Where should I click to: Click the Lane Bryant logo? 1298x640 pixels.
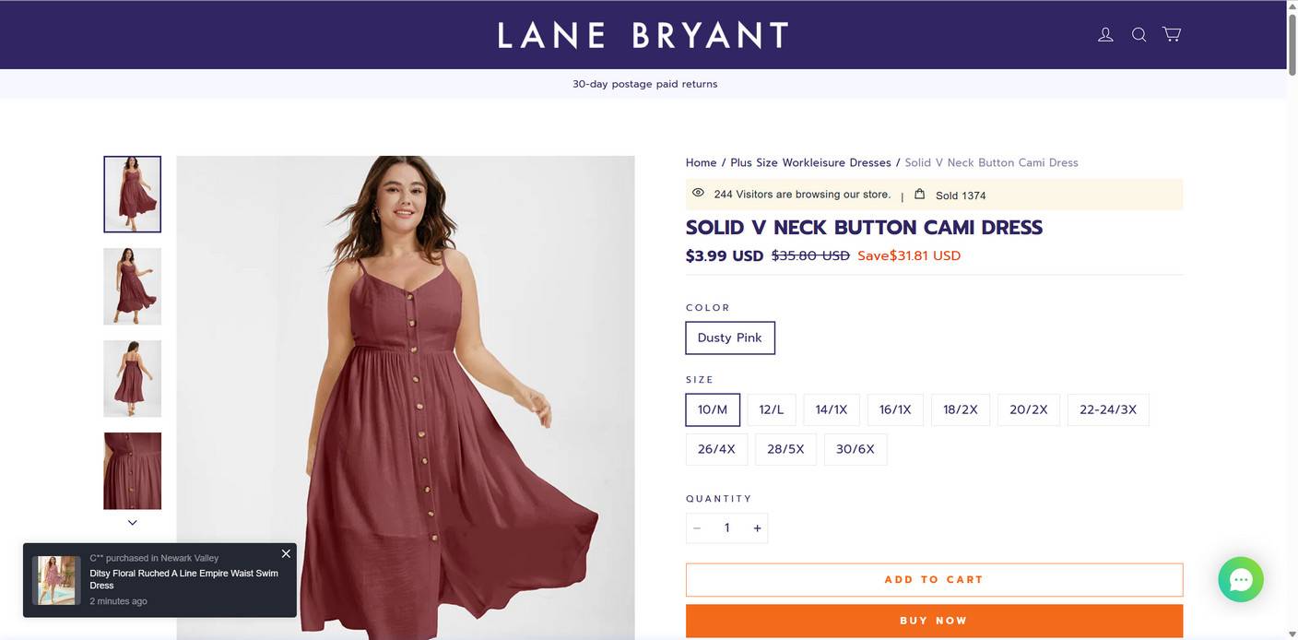click(x=643, y=35)
